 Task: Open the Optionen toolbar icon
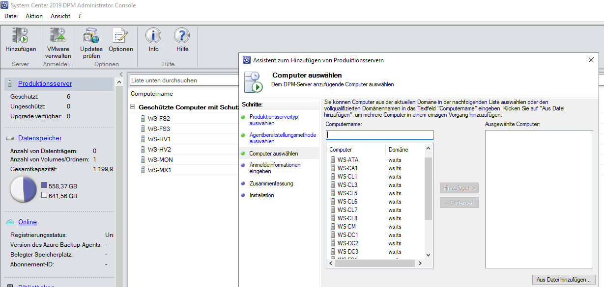click(120, 35)
